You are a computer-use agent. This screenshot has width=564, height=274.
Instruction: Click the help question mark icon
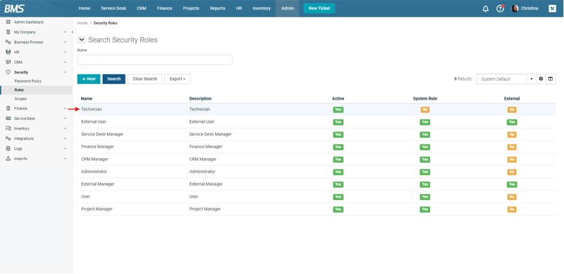(x=500, y=8)
